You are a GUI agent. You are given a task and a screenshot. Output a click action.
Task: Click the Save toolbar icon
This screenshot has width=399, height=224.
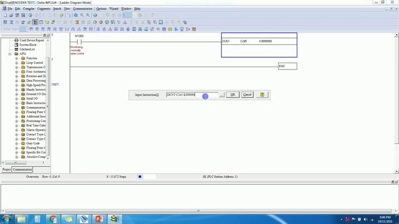(x=17, y=15)
